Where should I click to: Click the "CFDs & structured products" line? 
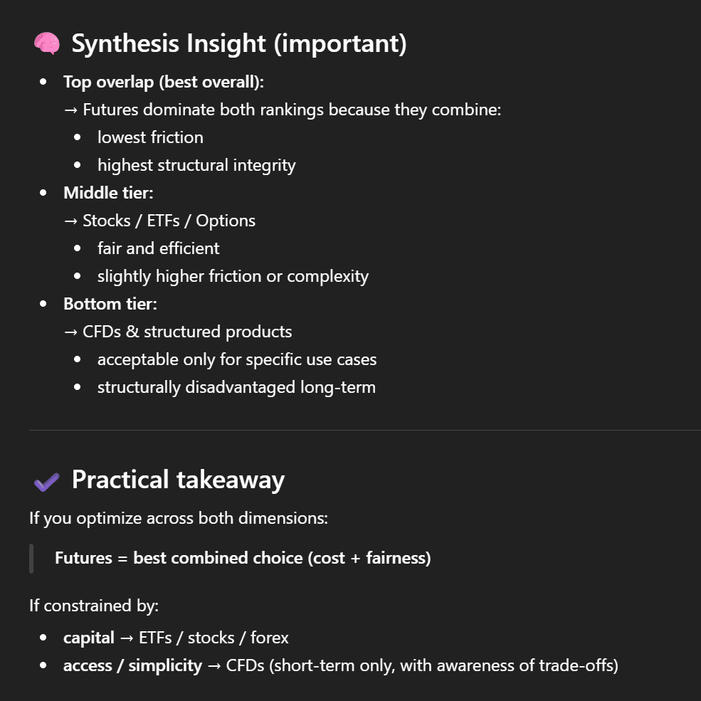tap(187, 332)
